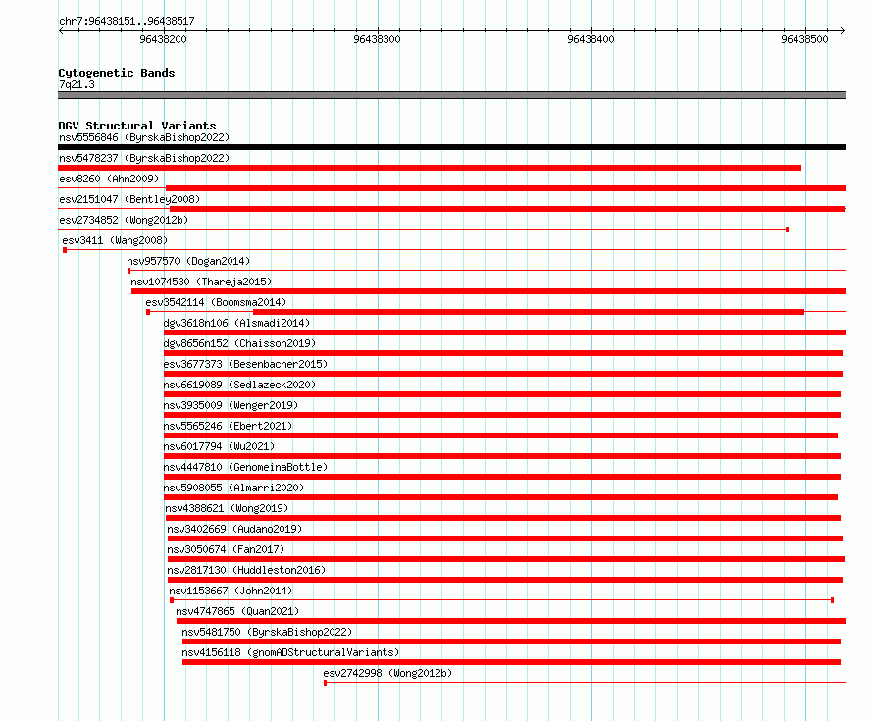The width and height of the screenshot is (873, 721).
Task: Click nsv6017794 (Wu2021) label
Action: pyautogui.click(x=219, y=446)
